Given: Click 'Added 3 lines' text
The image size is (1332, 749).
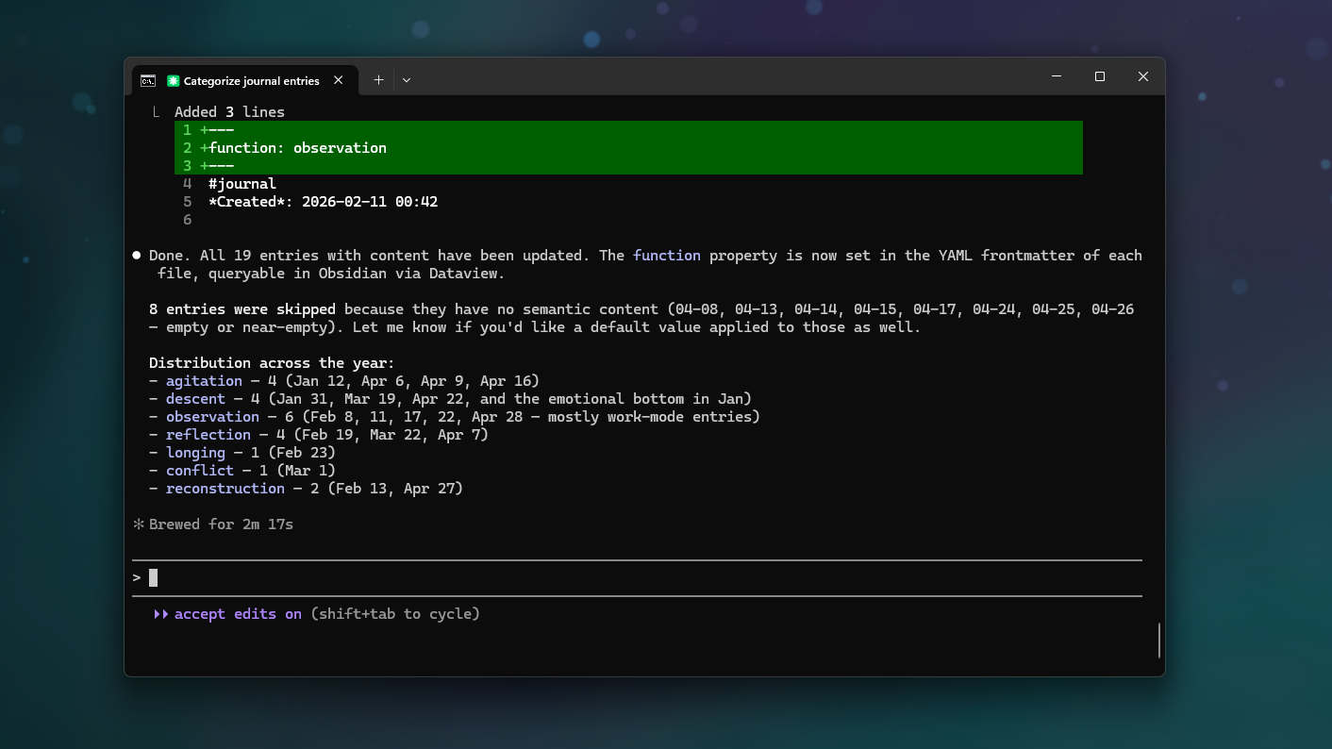Looking at the screenshot, I should 229,112.
